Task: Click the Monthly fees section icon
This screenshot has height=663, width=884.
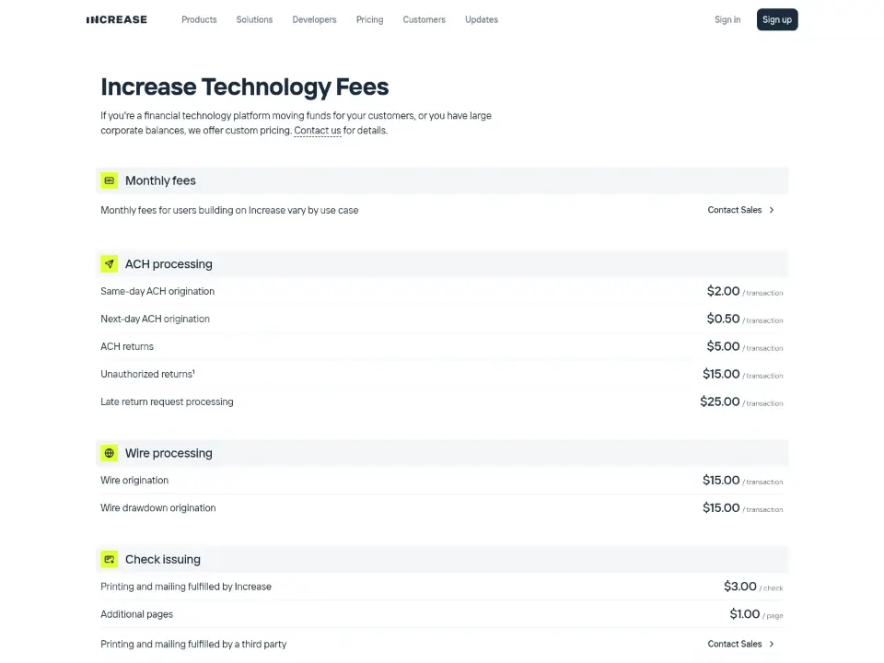Action: [x=110, y=180]
